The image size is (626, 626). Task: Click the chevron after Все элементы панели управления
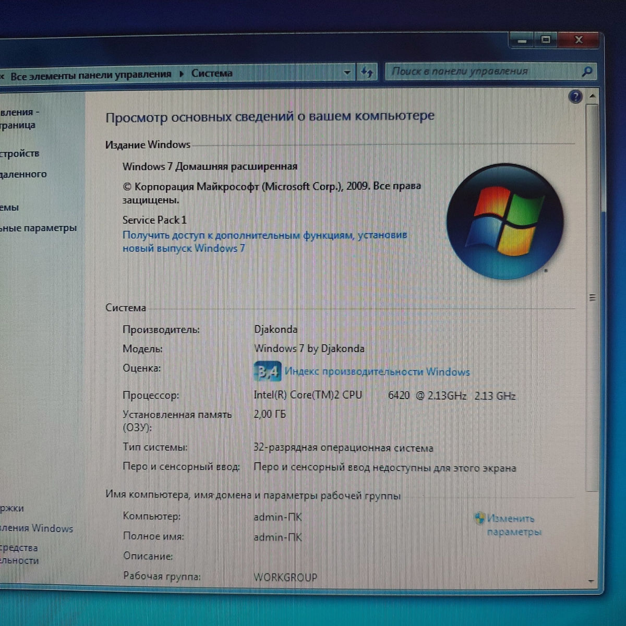[x=182, y=73]
